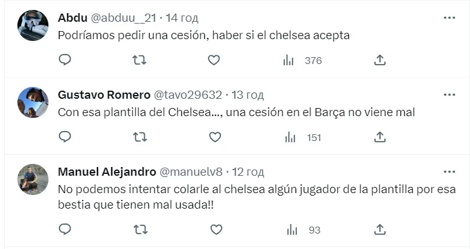470x249 pixels.
Task: Click Manuel Alejandro's profile avatar
Action: coord(33,179)
